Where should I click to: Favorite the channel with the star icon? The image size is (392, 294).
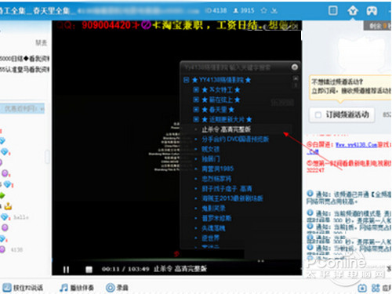(263, 10)
